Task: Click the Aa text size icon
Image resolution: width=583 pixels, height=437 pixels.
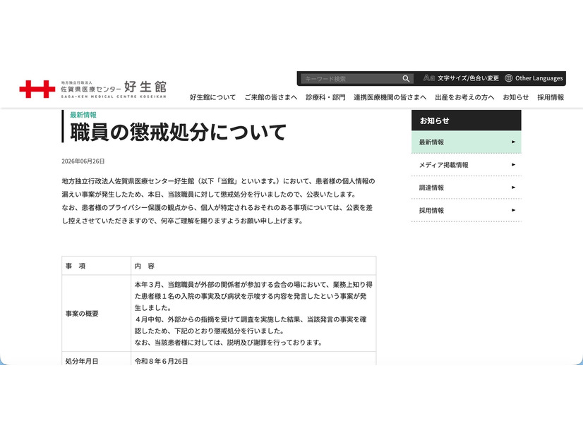Action: (428, 78)
